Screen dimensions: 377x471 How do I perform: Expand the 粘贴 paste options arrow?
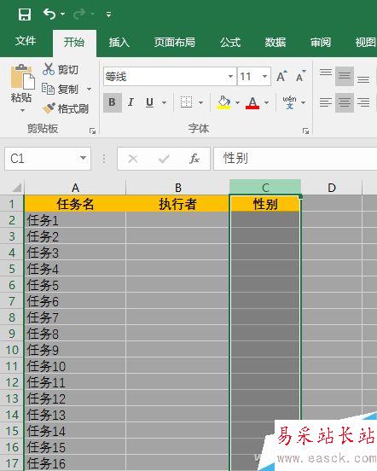[x=22, y=110]
